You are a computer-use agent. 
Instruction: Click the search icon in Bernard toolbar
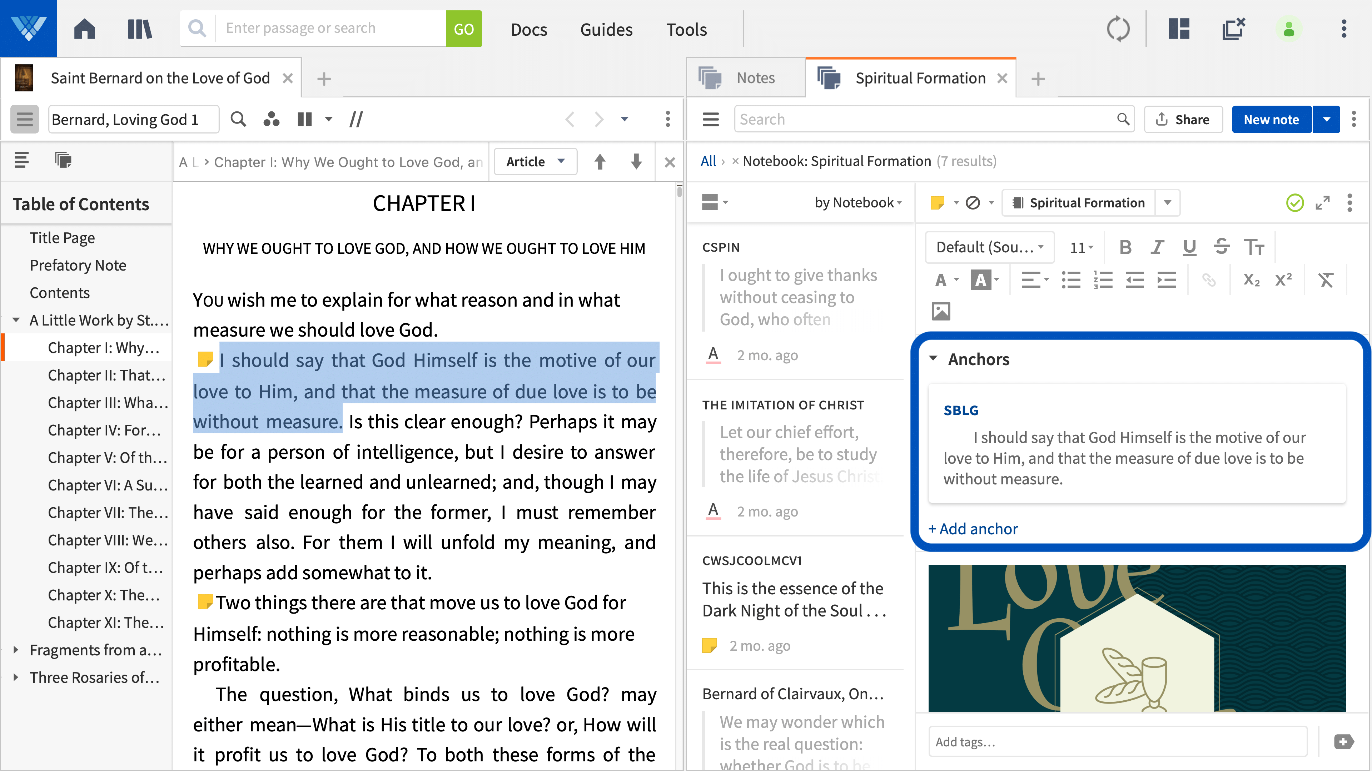(x=238, y=119)
